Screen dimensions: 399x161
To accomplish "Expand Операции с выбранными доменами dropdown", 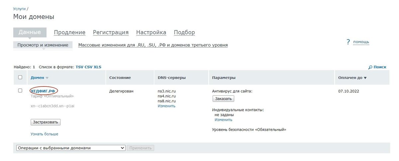I will click(x=71, y=148).
